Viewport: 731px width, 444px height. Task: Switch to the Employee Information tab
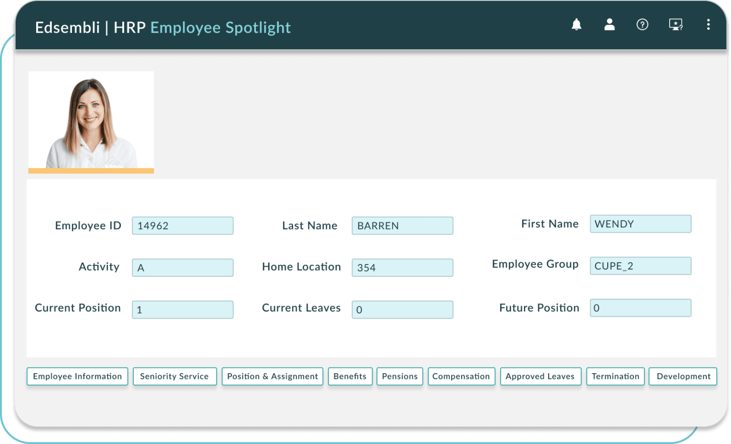point(77,376)
